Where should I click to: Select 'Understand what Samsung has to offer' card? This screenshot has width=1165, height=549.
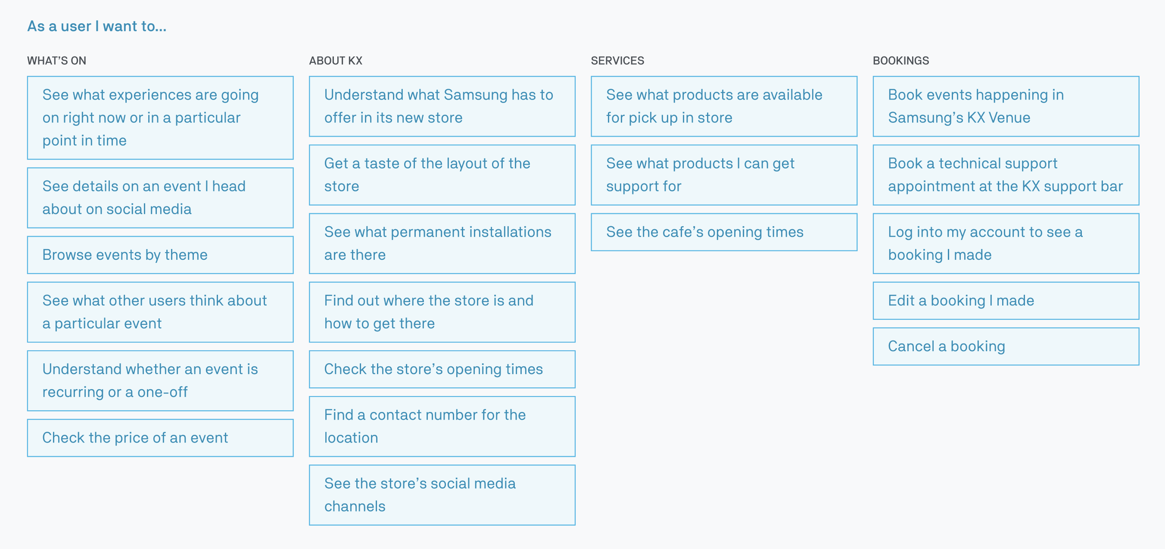click(x=442, y=106)
